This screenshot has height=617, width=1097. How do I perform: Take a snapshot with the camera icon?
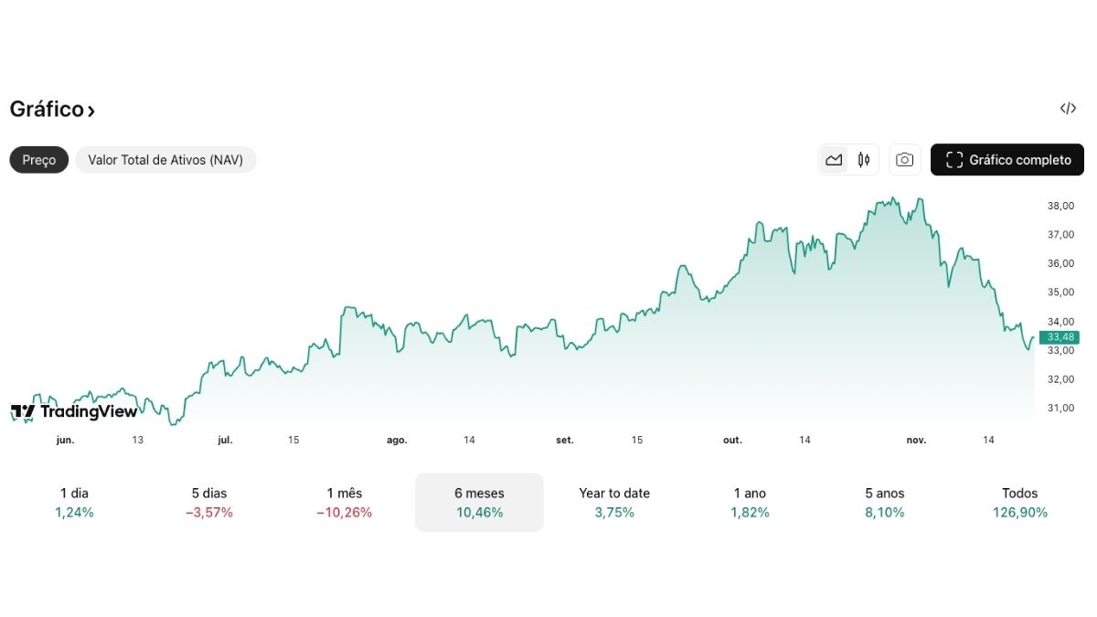pyautogui.click(x=904, y=159)
